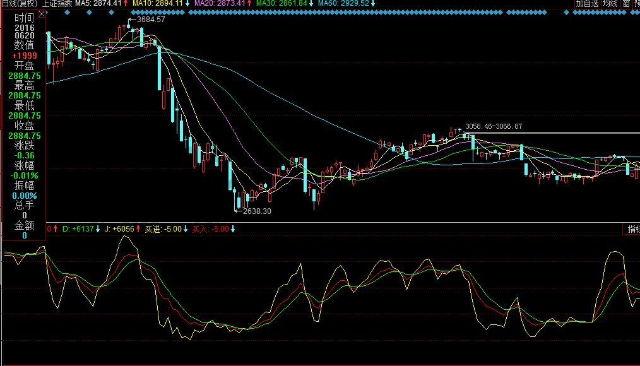Click the MA60 down arrow icon
Screen dimensions: 640x366
[373, 4]
